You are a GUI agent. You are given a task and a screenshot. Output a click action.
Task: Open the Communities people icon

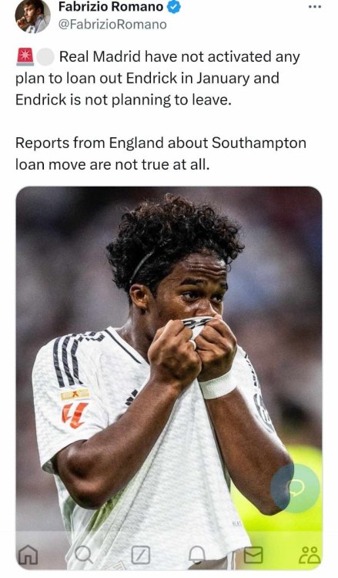point(310,555)
